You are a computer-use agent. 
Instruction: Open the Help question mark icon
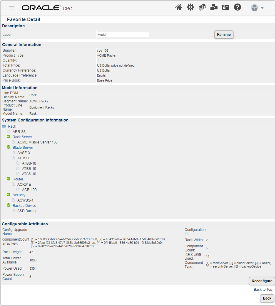(x=237, y=7)
